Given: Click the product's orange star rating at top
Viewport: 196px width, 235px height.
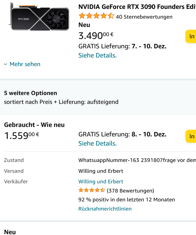Looking at the screenshot, I should (x=96, y=16).
